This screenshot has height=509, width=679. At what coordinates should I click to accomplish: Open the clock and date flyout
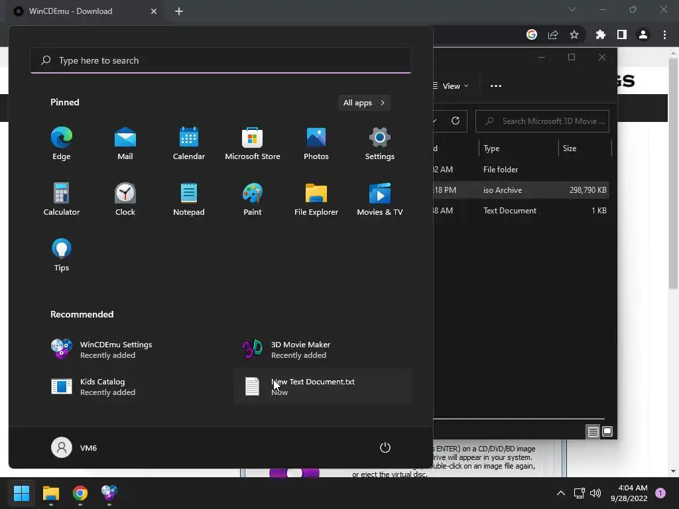[x=629, y=493]
